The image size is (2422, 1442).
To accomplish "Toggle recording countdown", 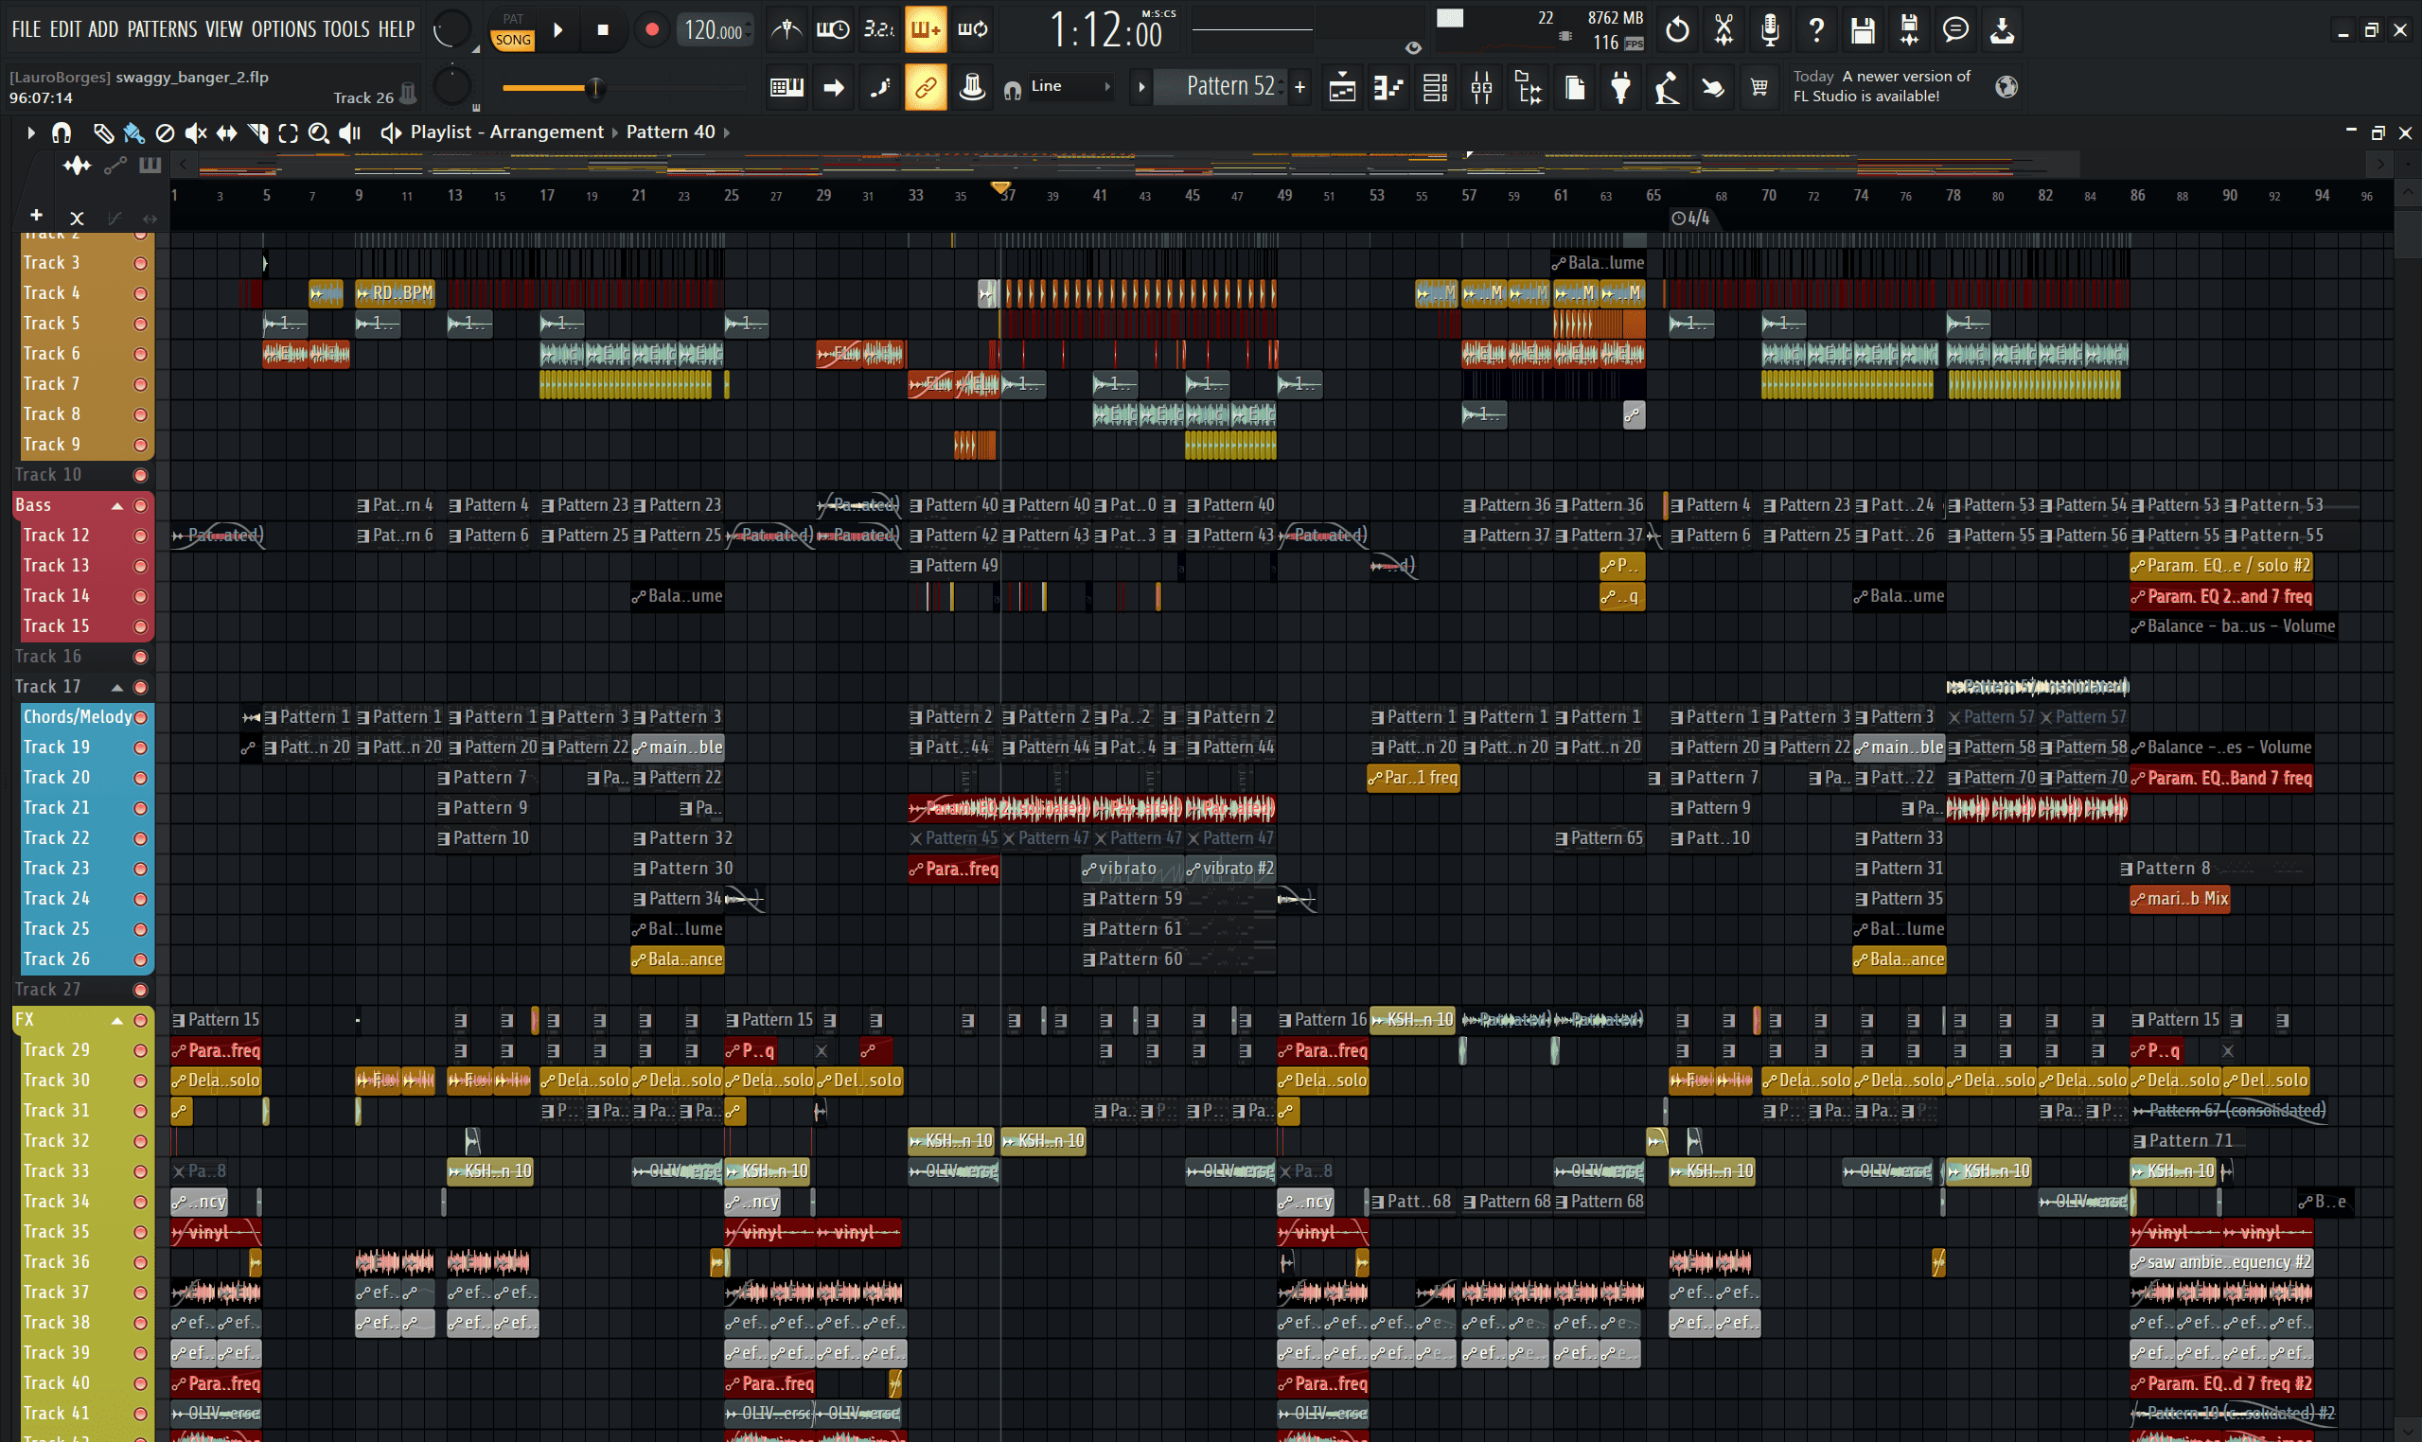I will (879, 30).
